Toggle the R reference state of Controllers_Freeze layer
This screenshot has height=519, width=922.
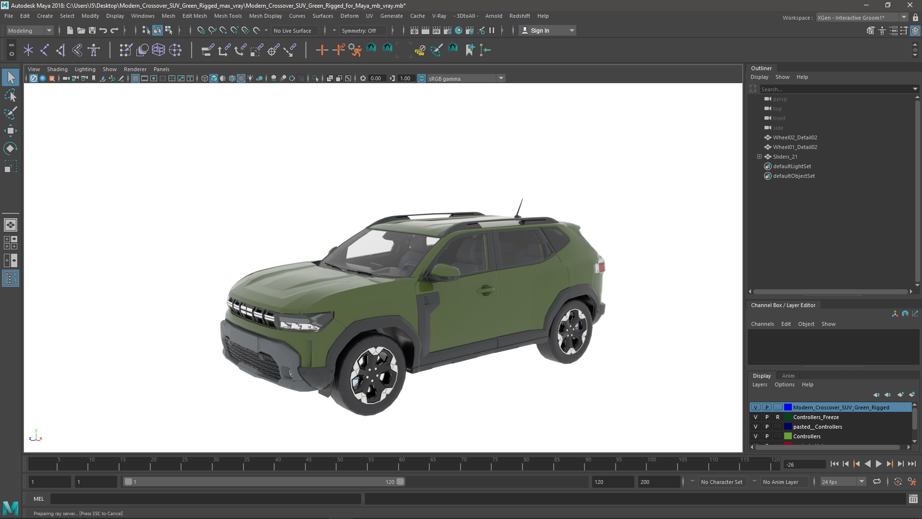(x=777, y=417)
